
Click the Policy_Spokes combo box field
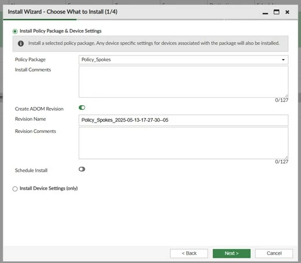[x=183, y=60]
